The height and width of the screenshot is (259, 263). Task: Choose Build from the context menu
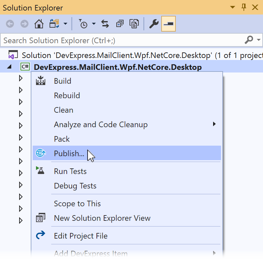[127, 81]
